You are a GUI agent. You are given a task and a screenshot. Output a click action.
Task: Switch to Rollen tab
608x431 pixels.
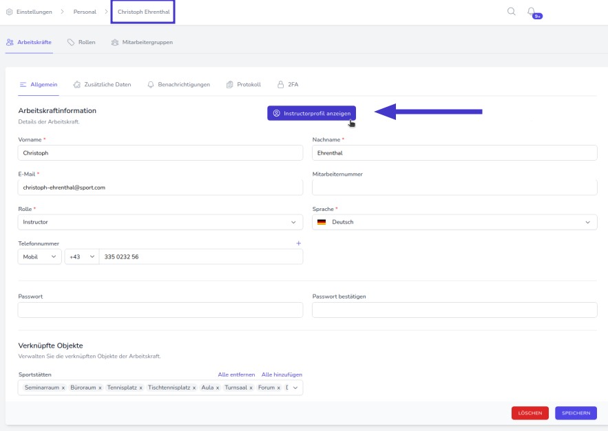tap(81, 42)
